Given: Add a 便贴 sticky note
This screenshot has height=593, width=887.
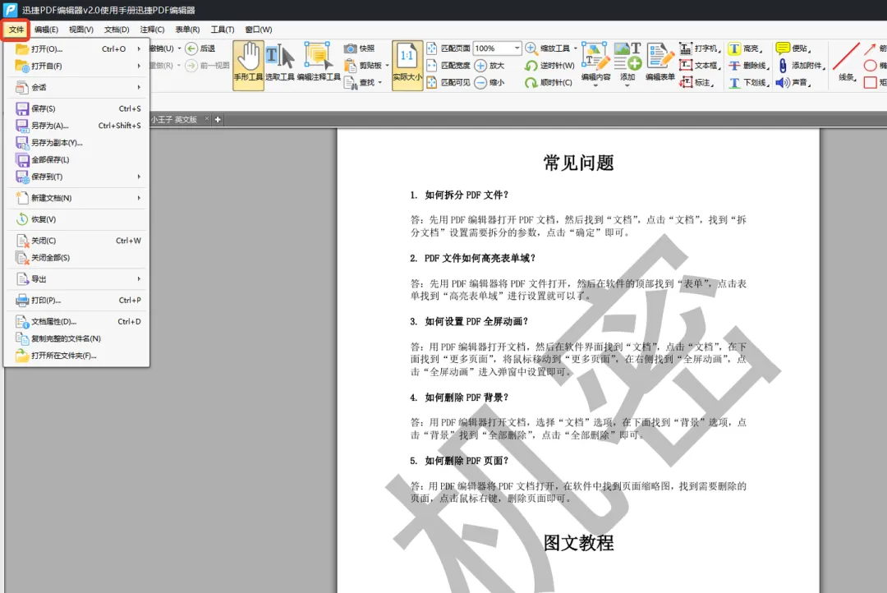Looking at the screenshot, I should tap(793, 48).
